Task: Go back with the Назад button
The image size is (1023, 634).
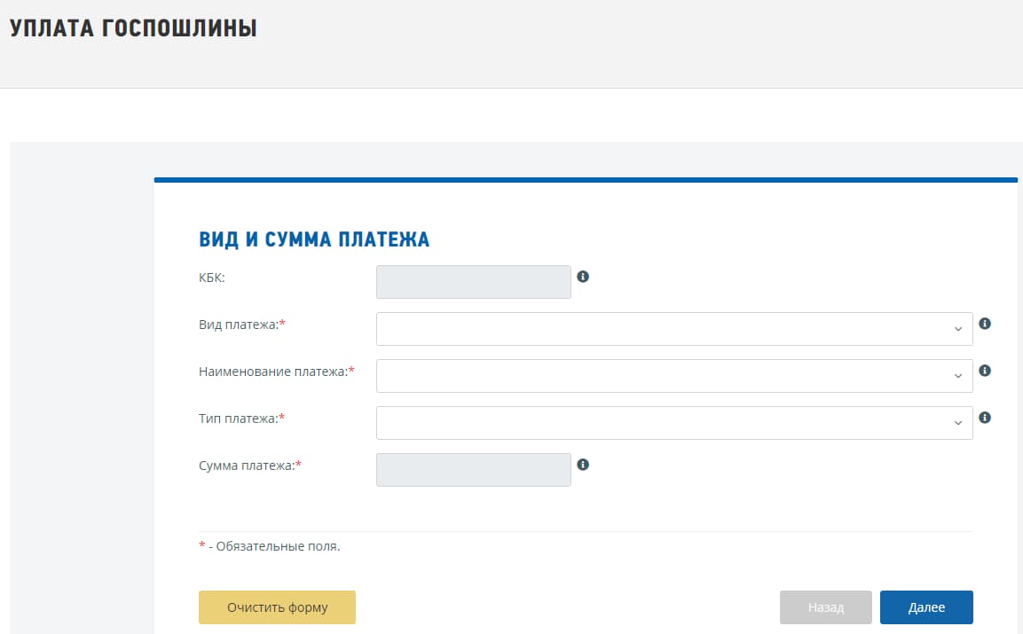Action: pos(825,607)
